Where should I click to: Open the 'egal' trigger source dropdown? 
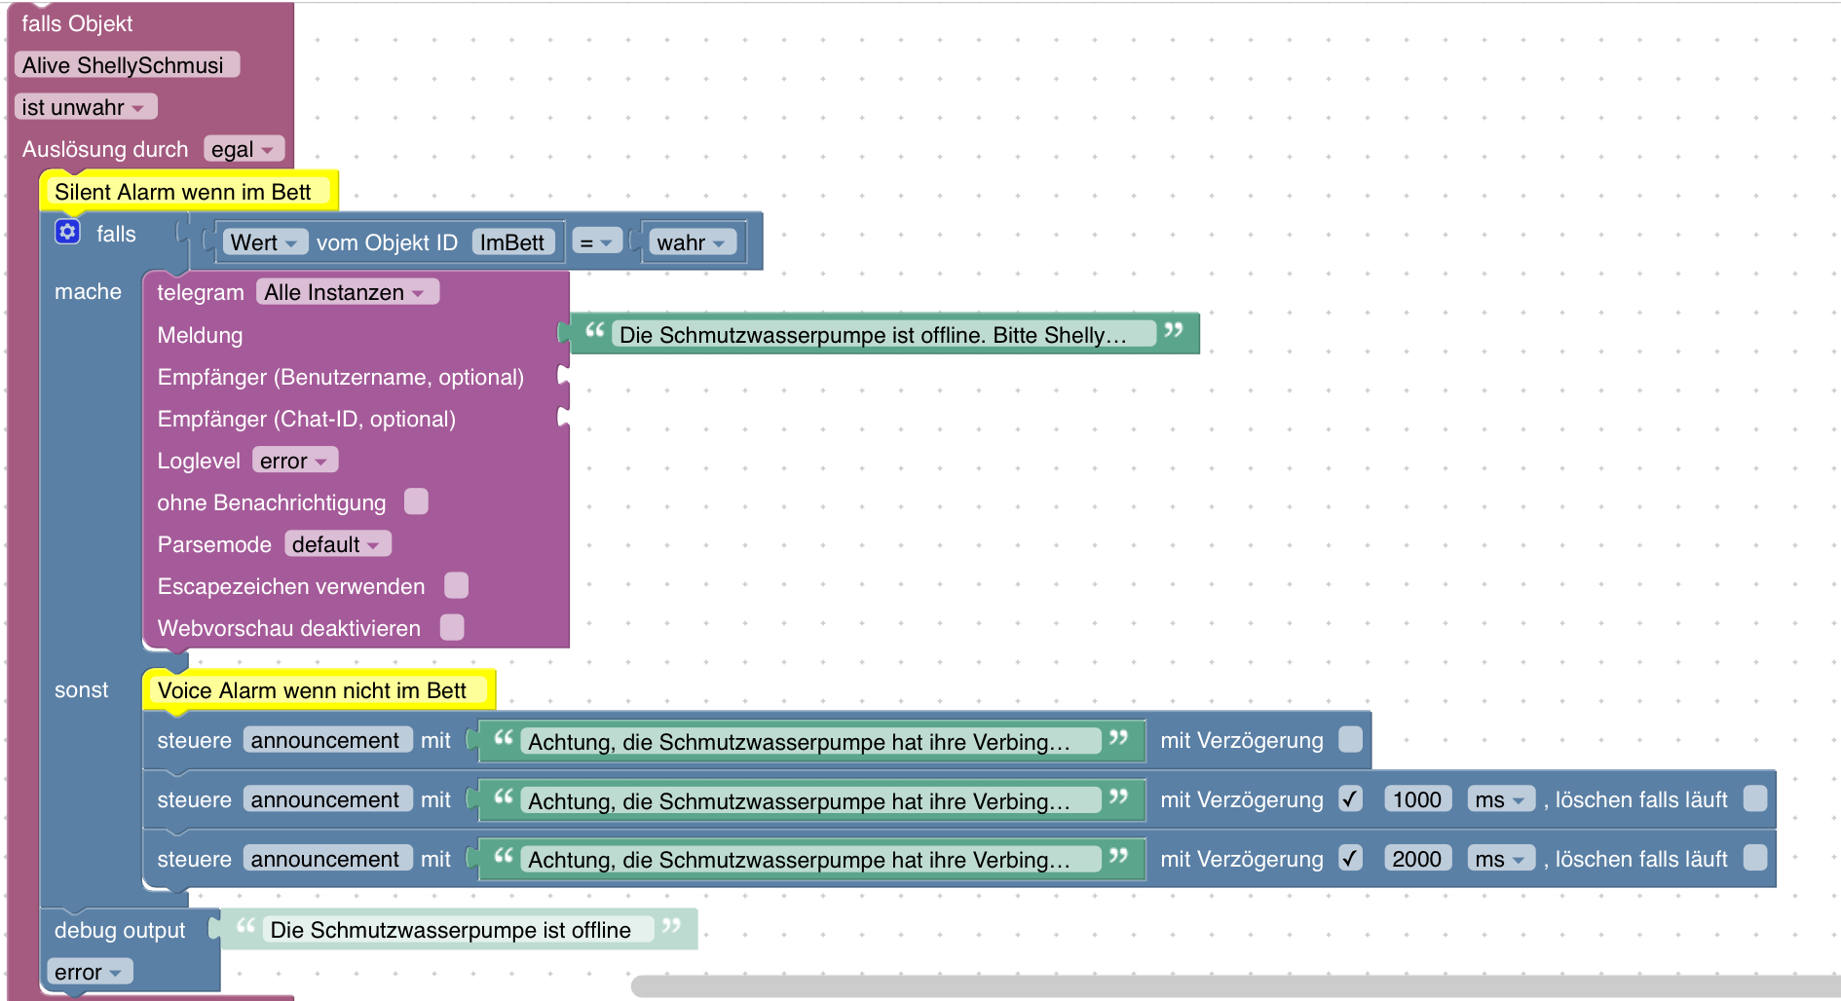[244, 149]
